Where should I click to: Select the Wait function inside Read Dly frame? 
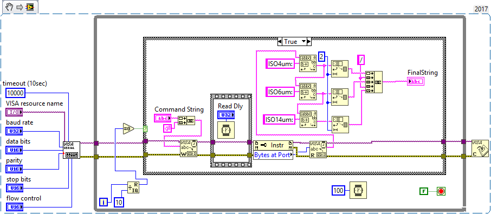click(x=226, y=130)
